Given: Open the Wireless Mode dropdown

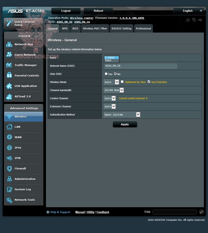Looking at the screenshot, I should (x=112, y=82).
